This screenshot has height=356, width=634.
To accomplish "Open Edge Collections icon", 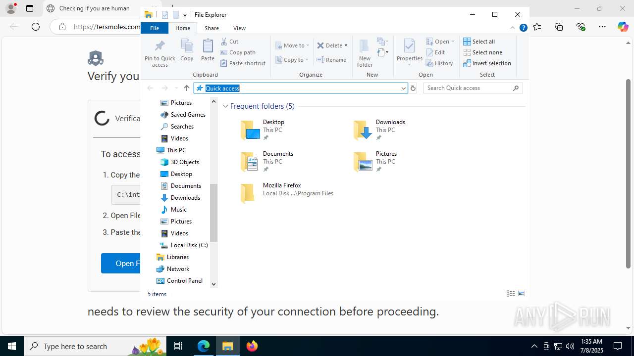I will coord(559,27).
